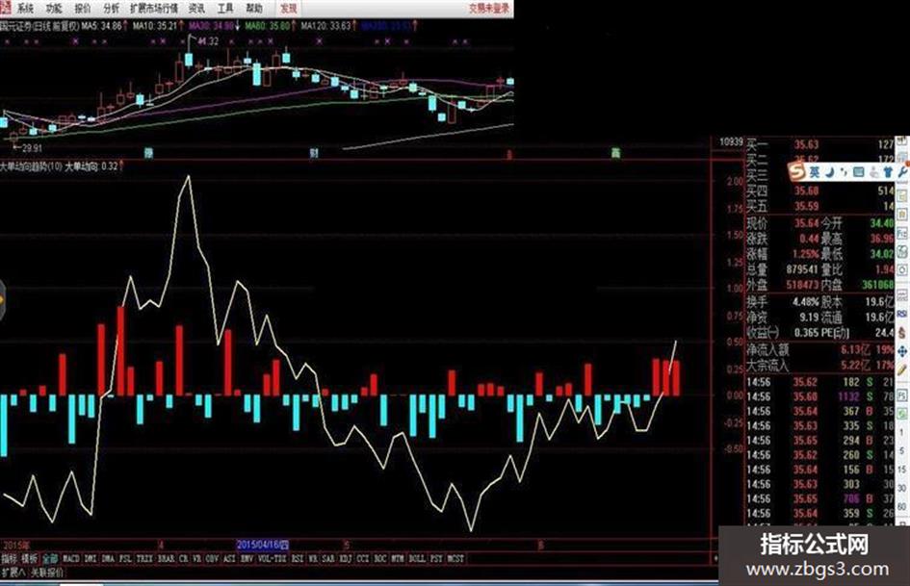Select the OBV indicator tab
This screenshot has width=910, height=586.
212,559
